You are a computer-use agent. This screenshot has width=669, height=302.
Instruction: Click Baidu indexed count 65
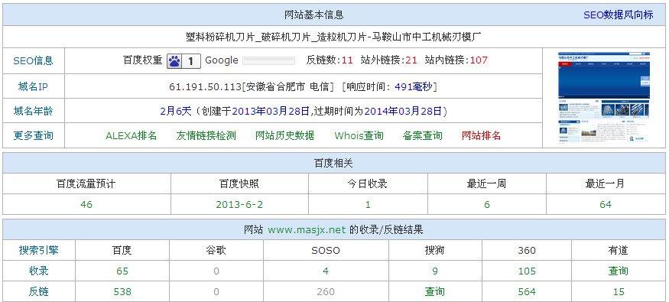122,271
